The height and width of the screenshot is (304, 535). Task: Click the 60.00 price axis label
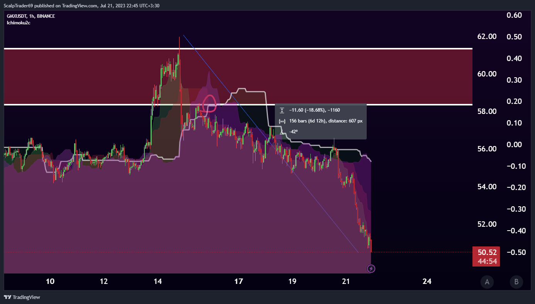point(487,74)
